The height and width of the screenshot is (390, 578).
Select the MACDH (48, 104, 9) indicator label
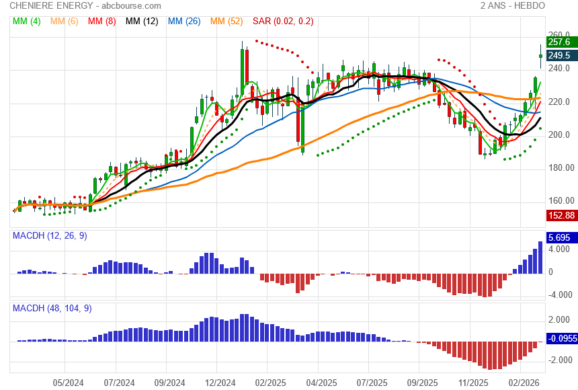click(x=52, y=308)
